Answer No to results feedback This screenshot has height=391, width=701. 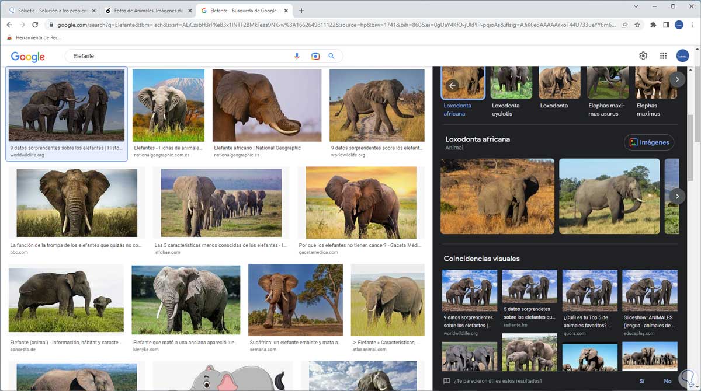[x=668, y=381]
